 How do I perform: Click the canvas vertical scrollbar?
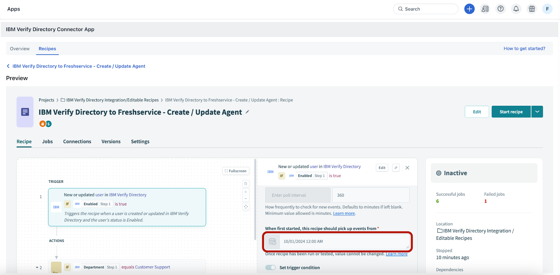(255, 199)
